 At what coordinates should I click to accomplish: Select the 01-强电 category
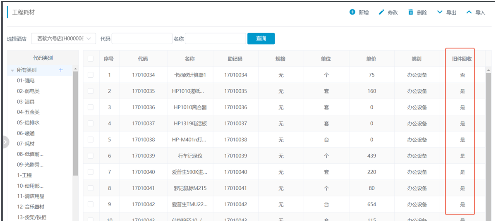coord(26,81)
